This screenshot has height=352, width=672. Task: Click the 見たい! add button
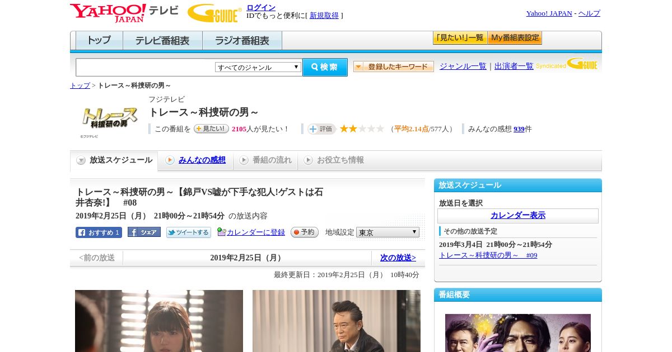[x=211, y=129]
